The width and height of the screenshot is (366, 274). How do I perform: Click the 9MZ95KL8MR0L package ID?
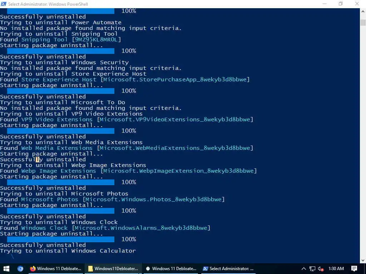click(x=96, y=40)
